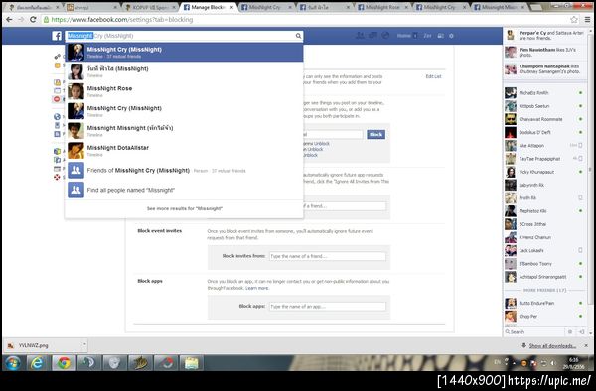Click the Find all people named Missnight icon
This screenshot has height=391, width=596.
(76, 190)
